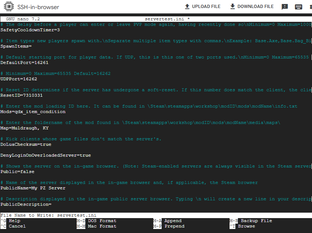312x233 pixels.
Task: Click the line DefaultPort=16261
Action: point(24,63)
